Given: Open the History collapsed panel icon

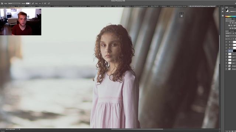Looking at the screenshot, I should pos(223,9).
